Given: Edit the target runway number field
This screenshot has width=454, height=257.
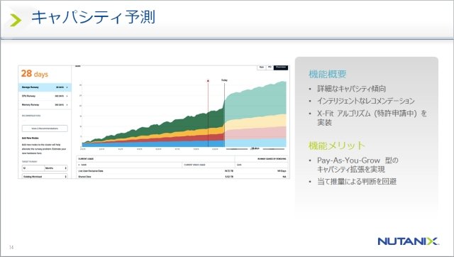Looking at the screenshot, I should pos(33,168).
